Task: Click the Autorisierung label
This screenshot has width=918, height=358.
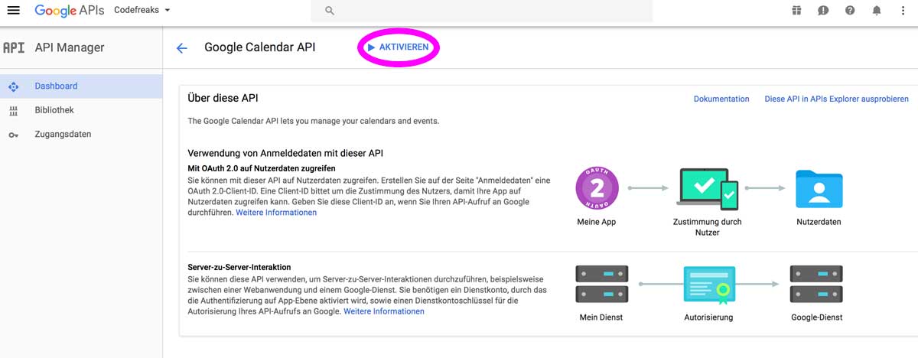Action: (708, 317)
